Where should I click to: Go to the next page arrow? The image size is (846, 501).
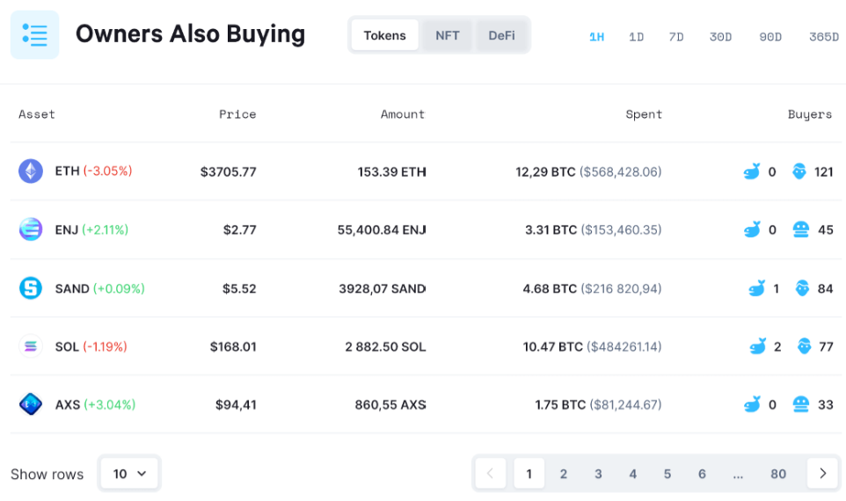point(822,474)
